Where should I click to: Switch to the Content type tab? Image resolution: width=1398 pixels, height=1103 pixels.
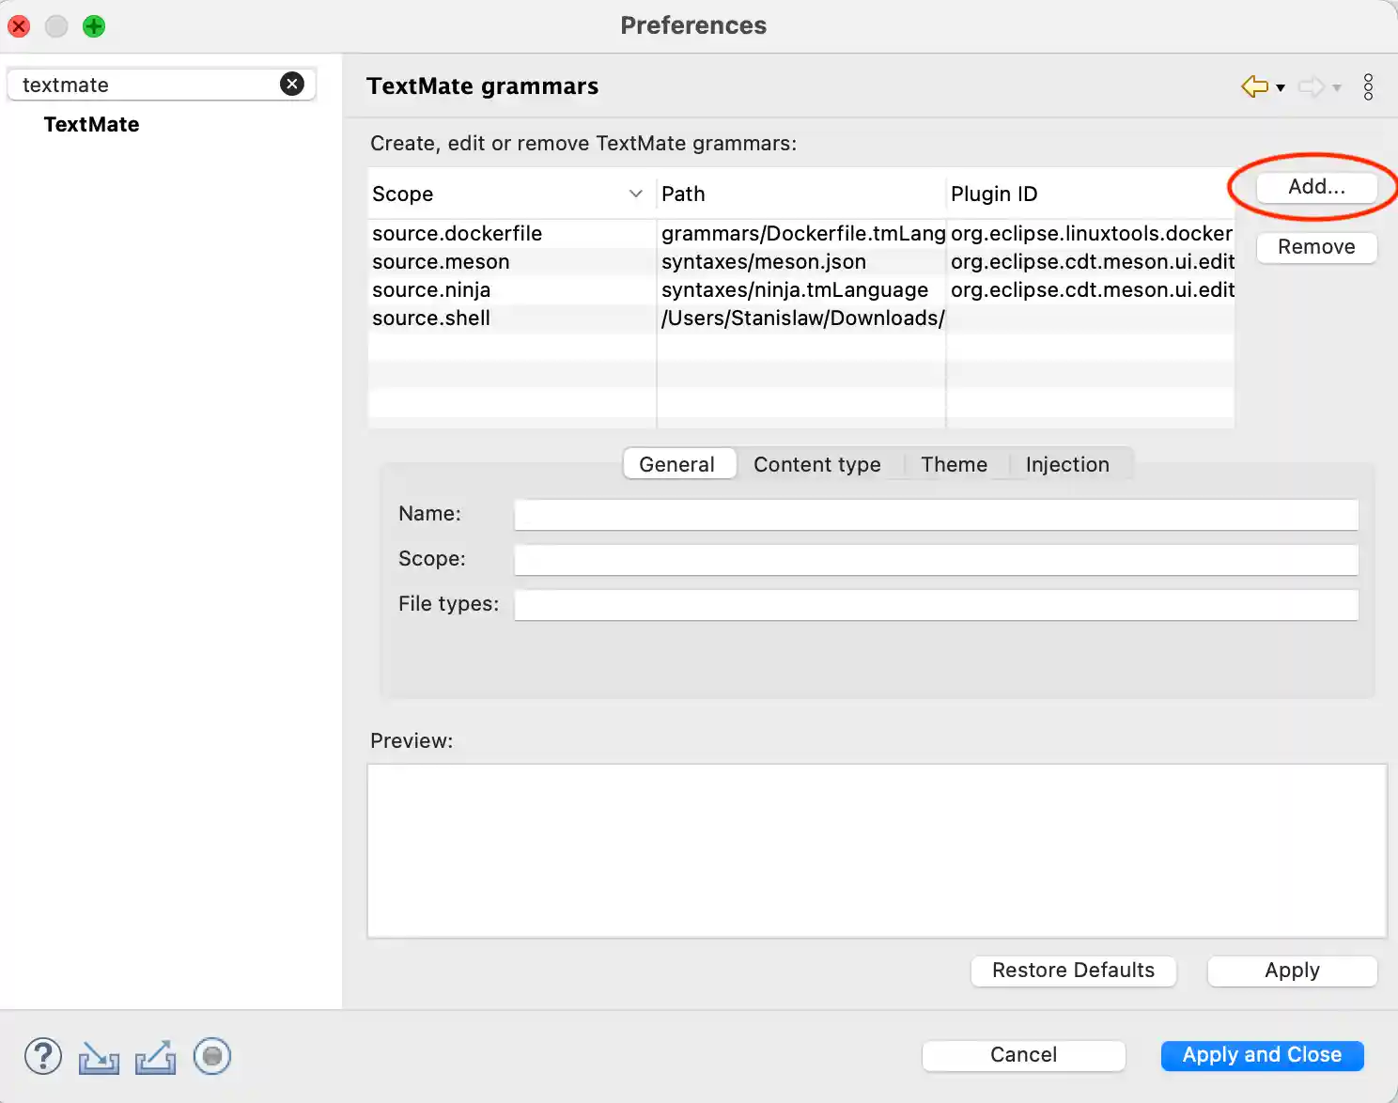tap(816, 464)
